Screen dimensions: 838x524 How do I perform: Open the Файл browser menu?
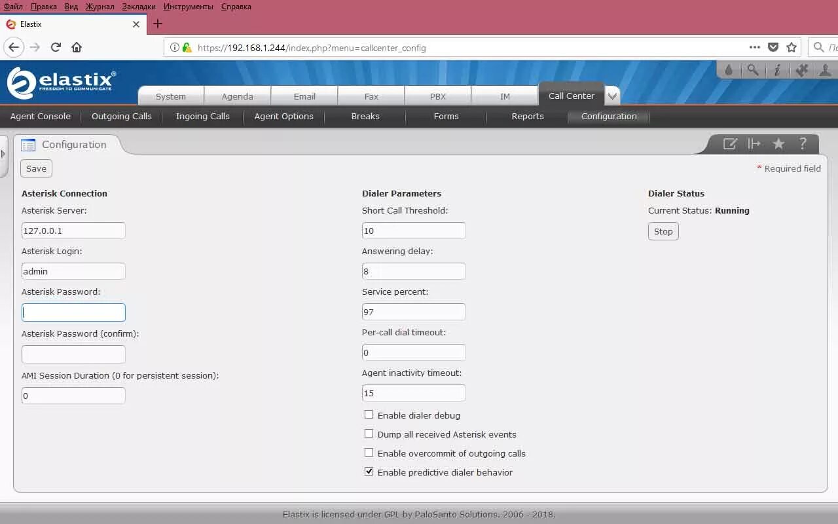point(13,7)
